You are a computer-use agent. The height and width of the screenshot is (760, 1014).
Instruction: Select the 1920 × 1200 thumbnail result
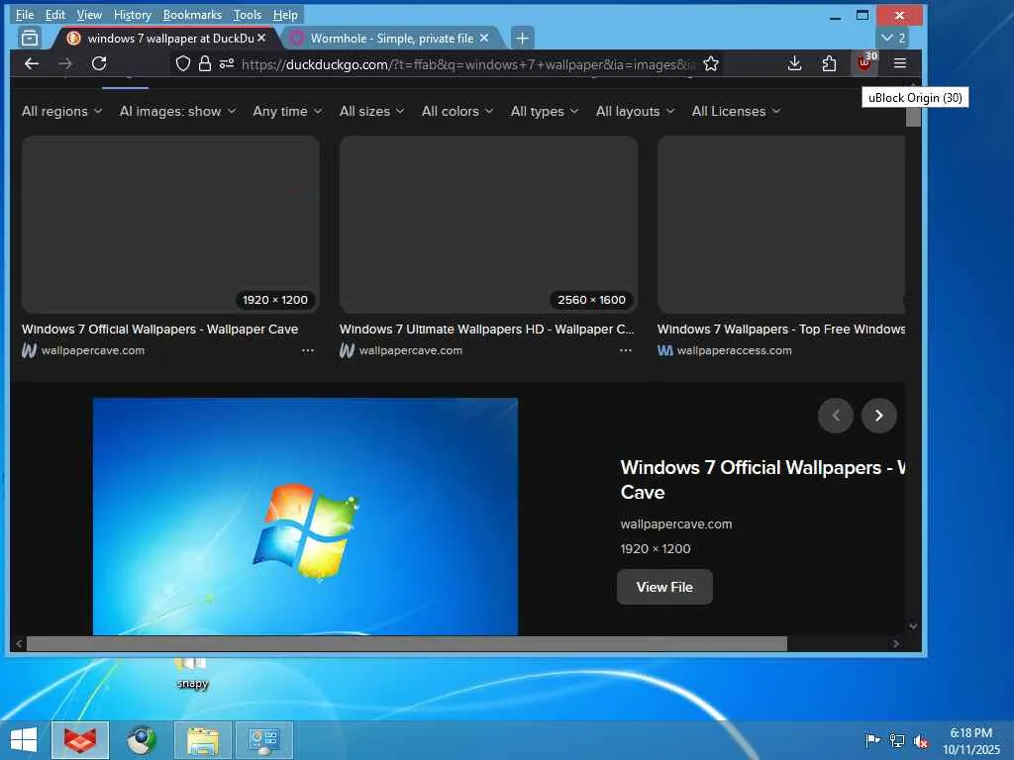(170, 225)
